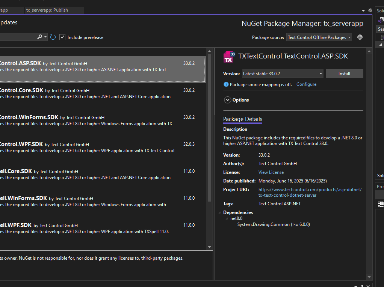The width and height of the screenshot is (384, 287).
Task: Open NuGet package source settings gear
Action: 360,37
